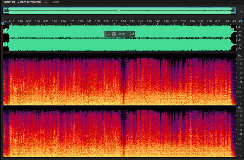Select the Editor: 01 - Visions of War.mp3 tab
The width and height of the screenshot is (244, 160).
click(22, 2)
